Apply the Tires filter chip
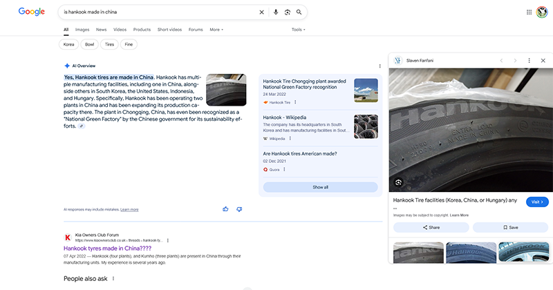The height and width of the screenshot is (290, 553). pos(109,44)
